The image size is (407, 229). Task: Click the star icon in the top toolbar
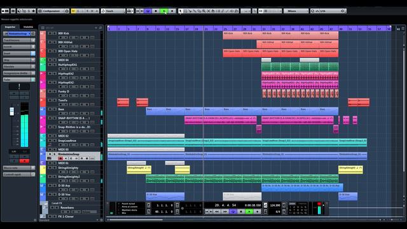[34, 11]
